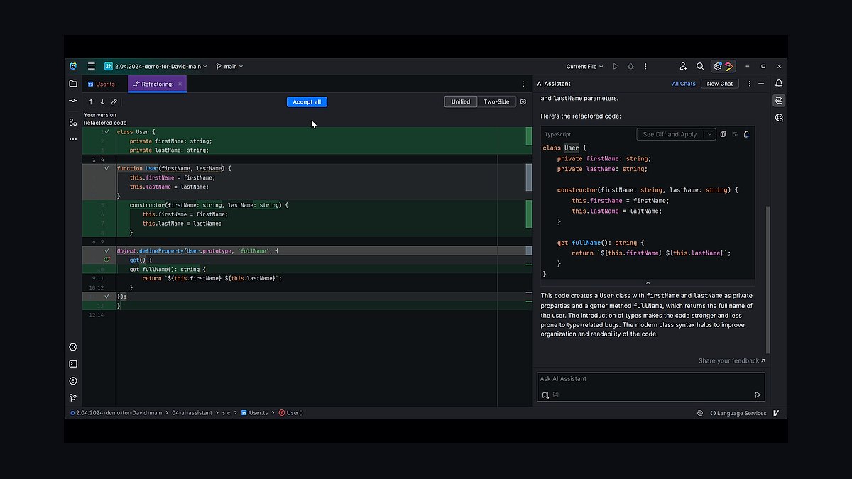Open the globe search icon in right sidebar

coord(779,118)
